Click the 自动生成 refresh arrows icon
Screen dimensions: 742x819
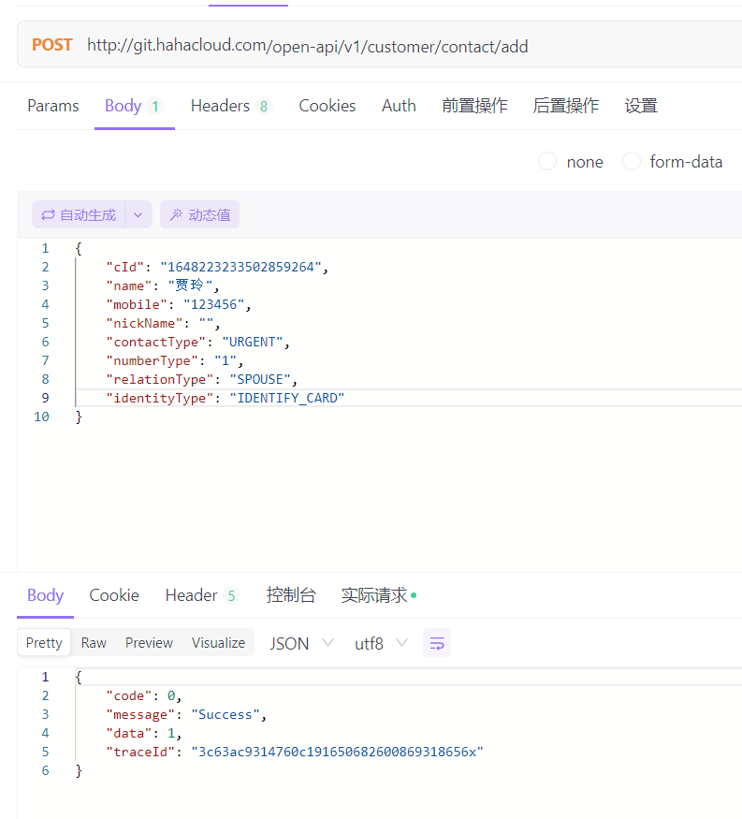48,214
